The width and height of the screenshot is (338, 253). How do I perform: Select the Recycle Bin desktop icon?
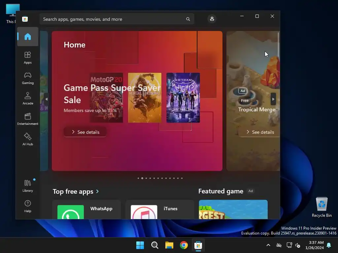(321, 207)
